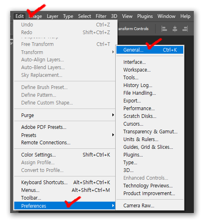This screenshot has height=224, width=204.
Task: Open the Edit menu
Action: tap(20, 16)
